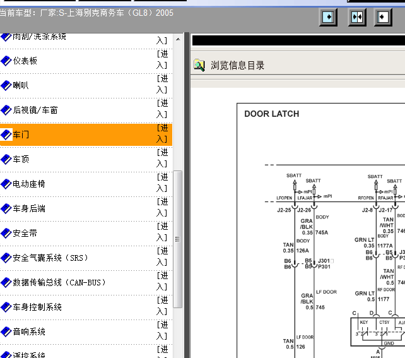Click [进入] link for 音响系统
The image size is (405, 358).
[x=162, y=330]
